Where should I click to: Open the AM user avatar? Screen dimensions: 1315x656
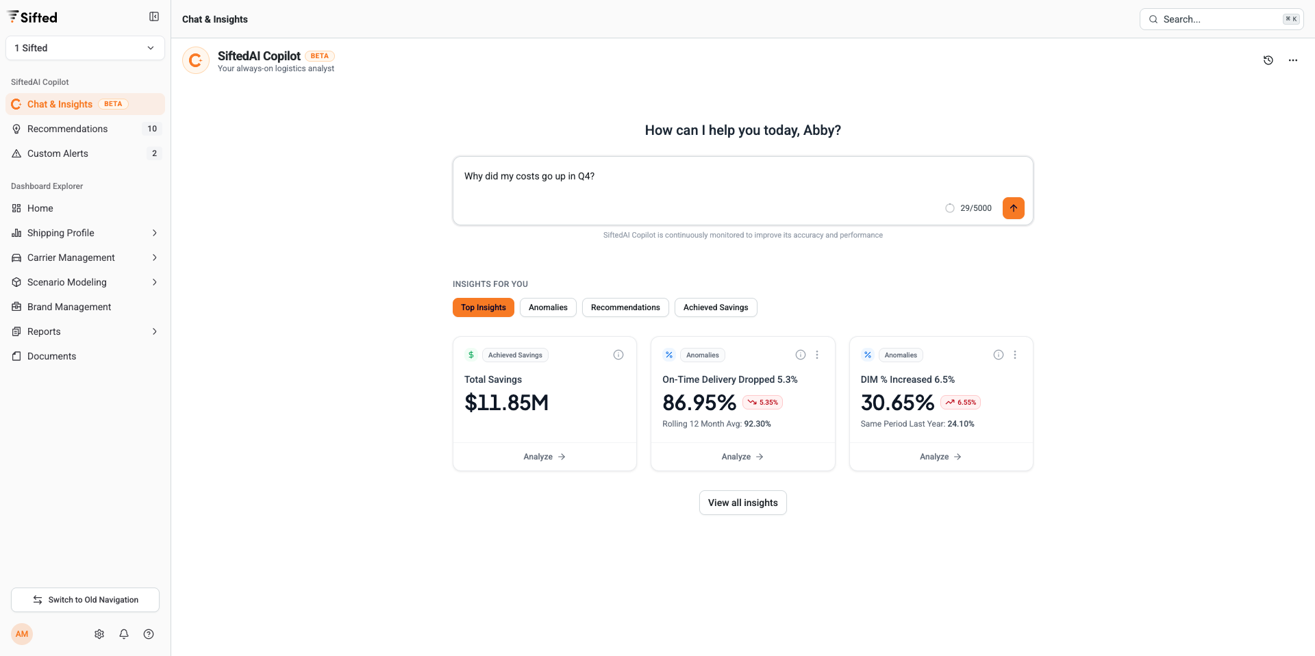pos(22,634)
